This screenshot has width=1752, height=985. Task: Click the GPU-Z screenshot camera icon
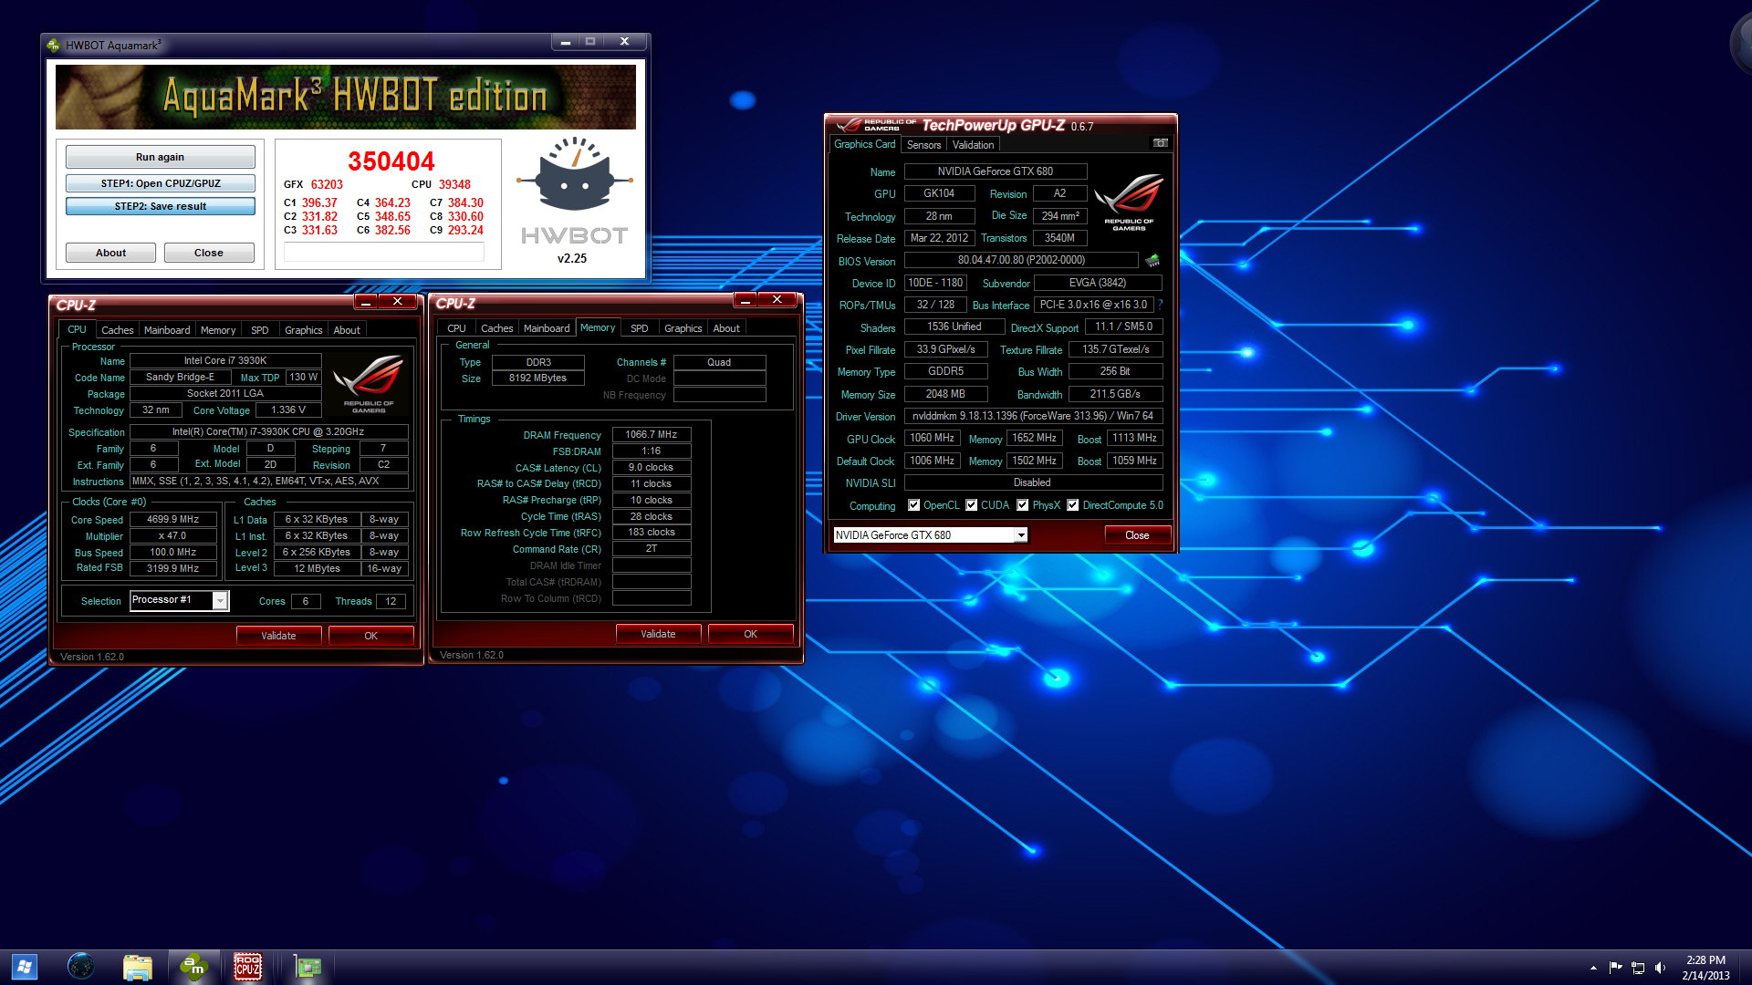1160,143
